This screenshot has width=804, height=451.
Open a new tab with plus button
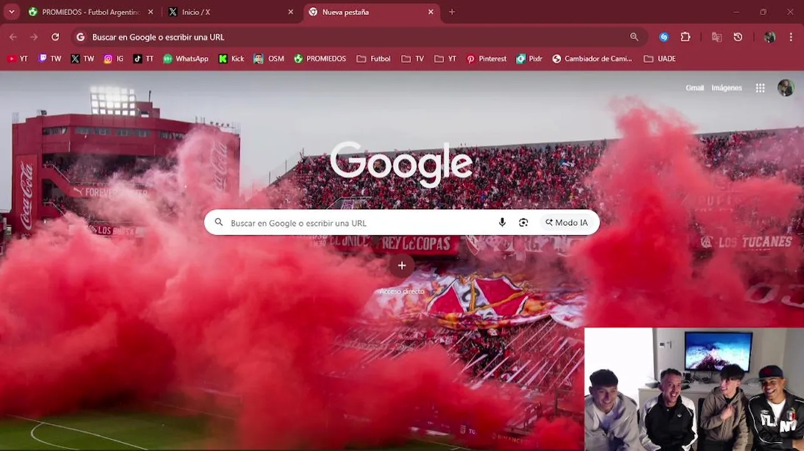pos(452,12)
